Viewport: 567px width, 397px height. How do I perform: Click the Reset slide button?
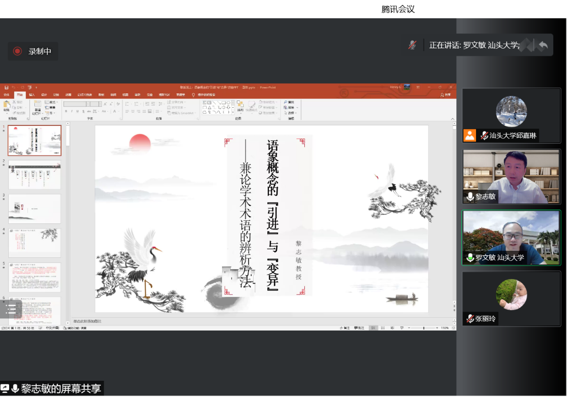click(x=51, y=108)
